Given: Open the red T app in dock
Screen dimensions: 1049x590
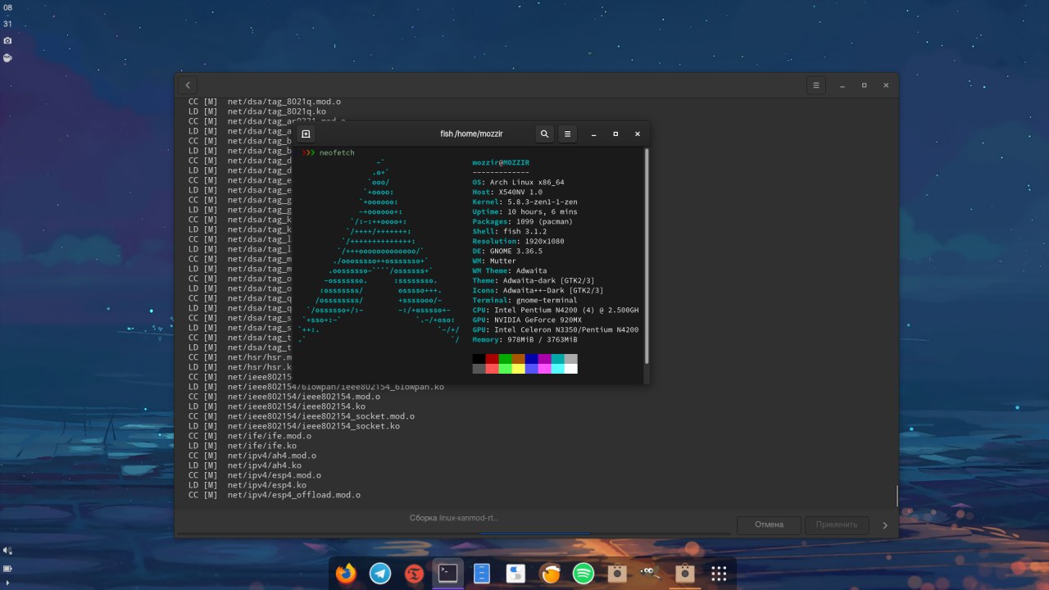Looking at the screenshot, I should pos(414,574).
